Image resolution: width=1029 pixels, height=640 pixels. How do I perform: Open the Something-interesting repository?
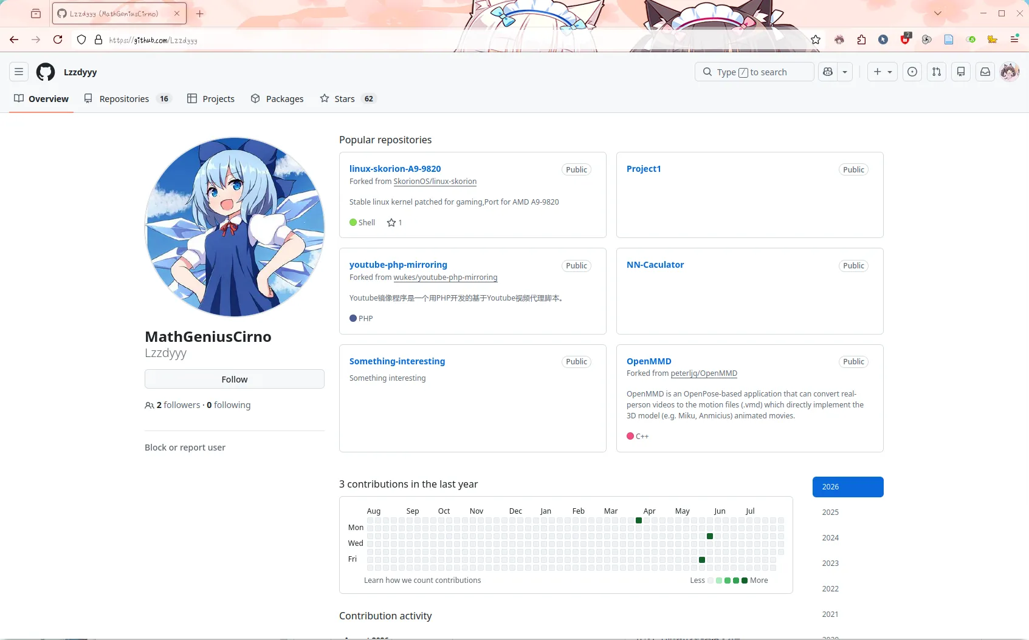(x=397, y=361)
